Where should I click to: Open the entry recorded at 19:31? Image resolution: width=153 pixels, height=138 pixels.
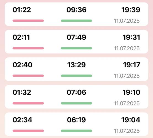pos(77,42)
